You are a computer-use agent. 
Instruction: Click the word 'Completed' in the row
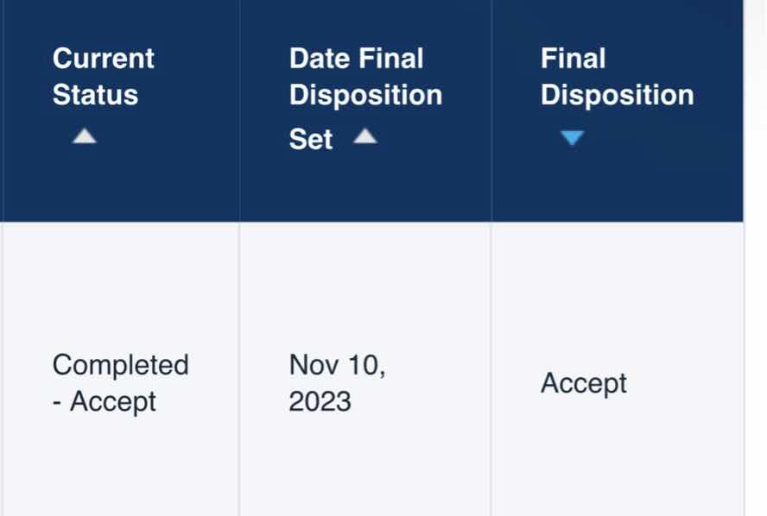[120, 365]
